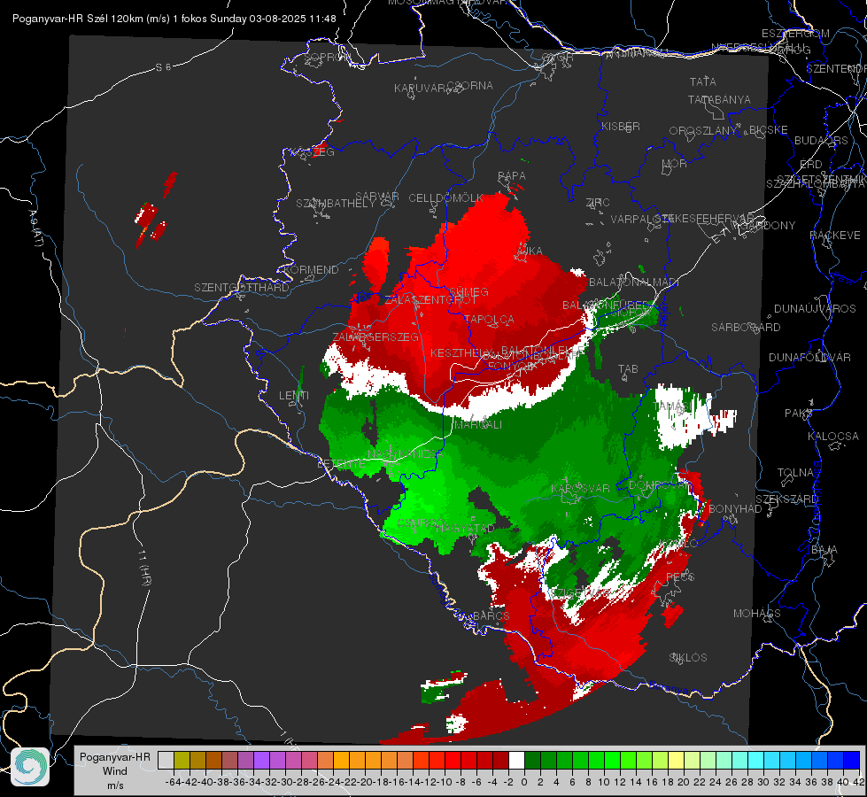Click the 'BAJA' city label

[x=824, y=549]
